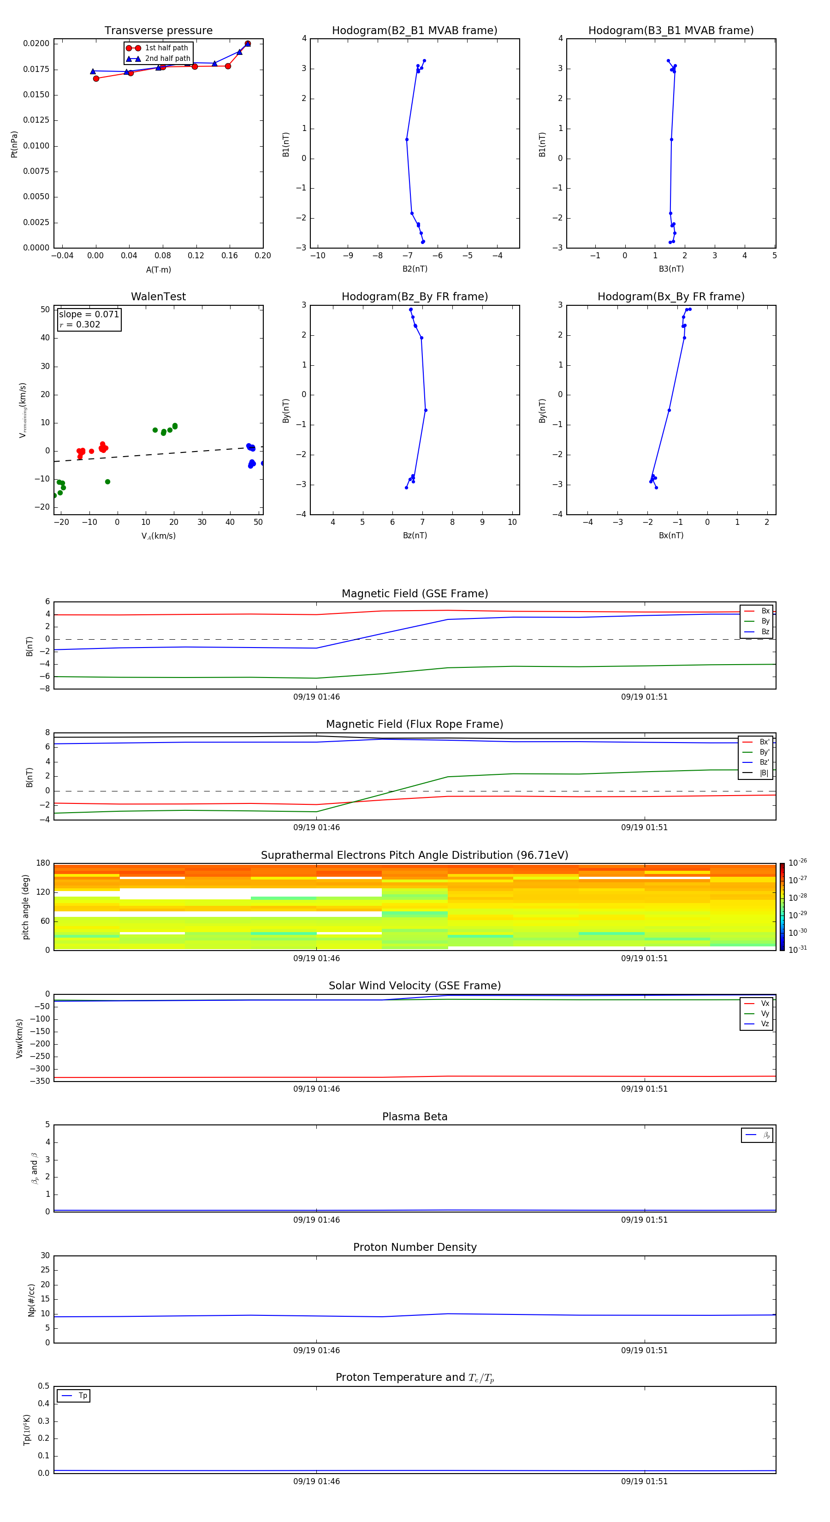Click the 'B2(nT)' x-axis label
This screenshot has height=1522, width=830.
tap(415, 269)
